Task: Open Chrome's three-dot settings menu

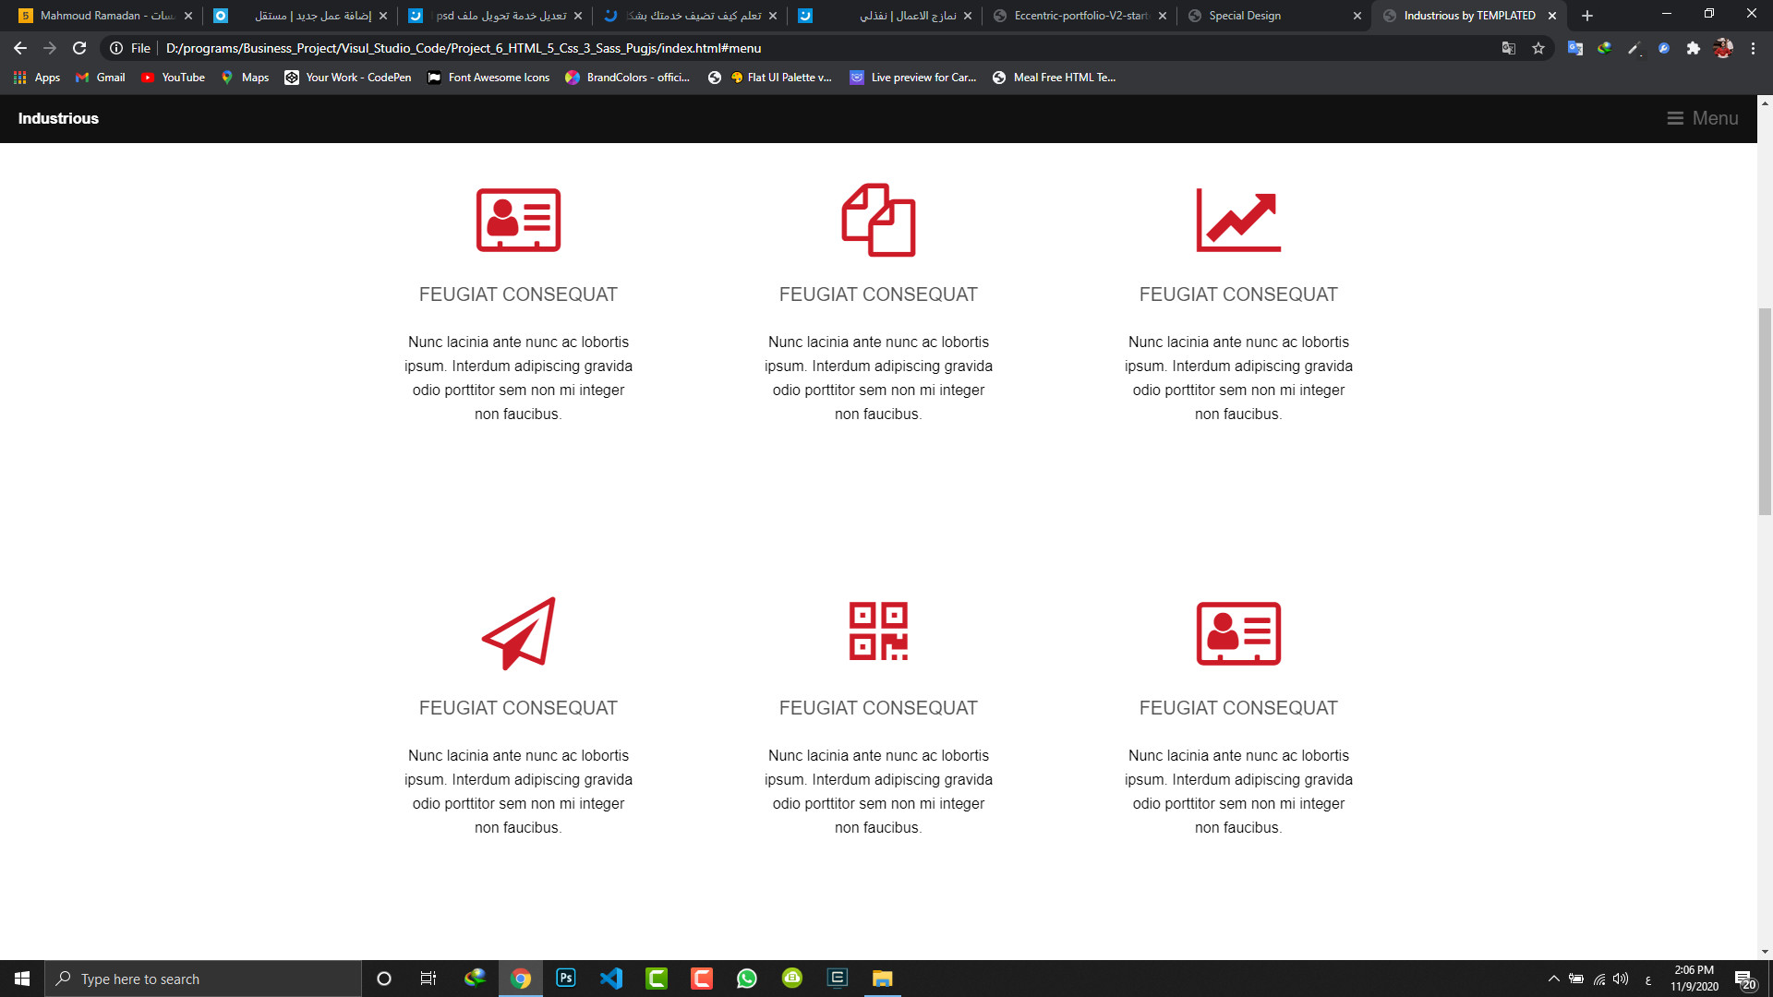Action: tap(1754, 48)
